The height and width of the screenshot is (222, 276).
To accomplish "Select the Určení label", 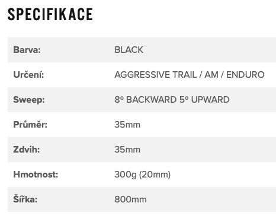I will (x=28, y=75).
